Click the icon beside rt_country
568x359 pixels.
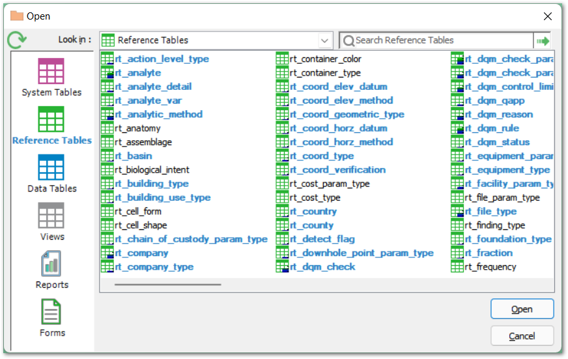[282, 211]
